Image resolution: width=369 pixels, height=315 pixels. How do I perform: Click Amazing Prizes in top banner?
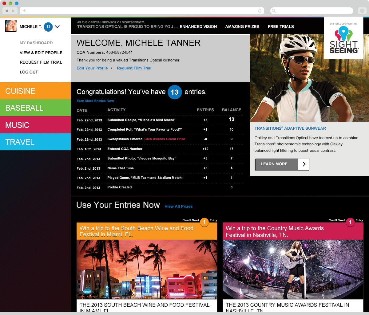click(x=242, y=26)
